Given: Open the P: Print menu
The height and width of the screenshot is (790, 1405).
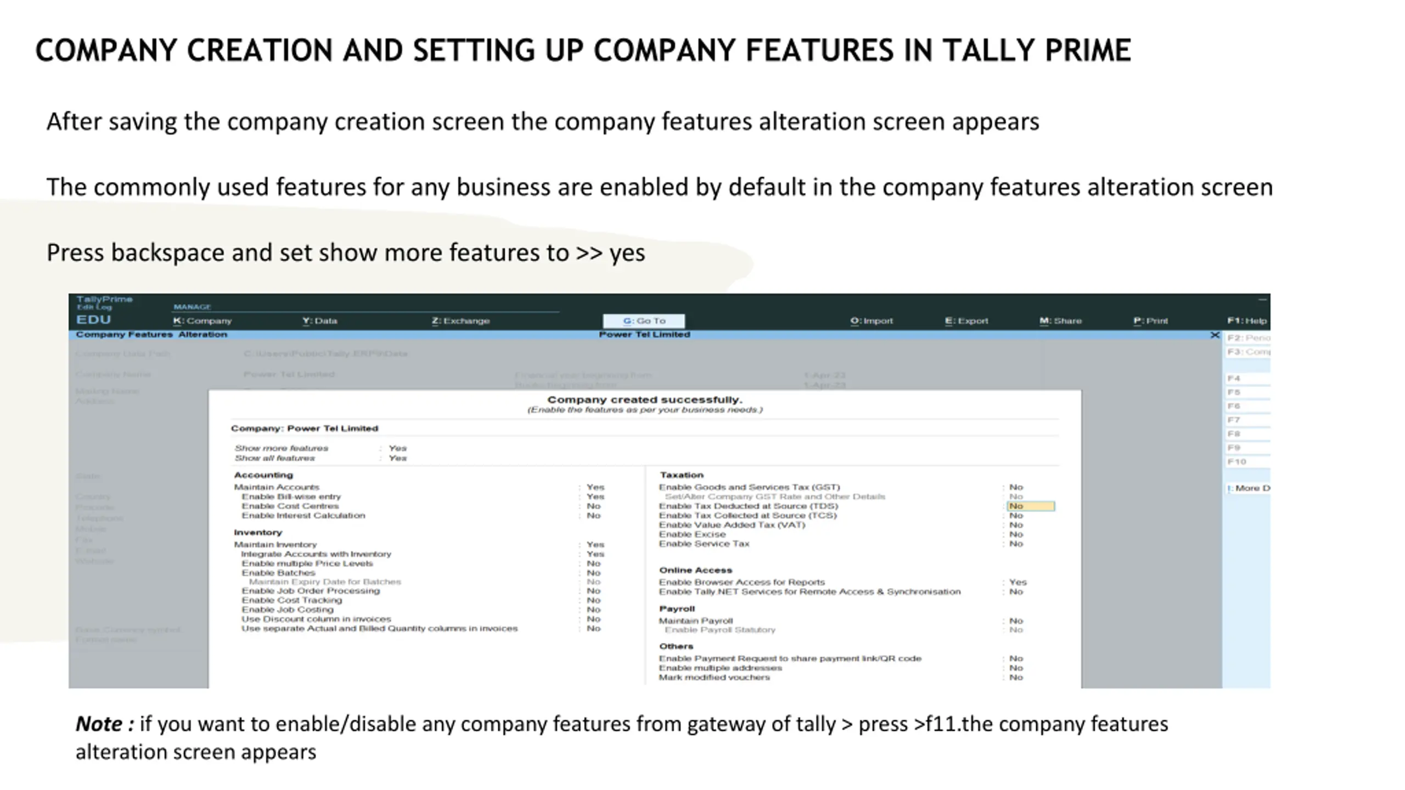Looking at the screenshot, I should (x=1150, y=321).
